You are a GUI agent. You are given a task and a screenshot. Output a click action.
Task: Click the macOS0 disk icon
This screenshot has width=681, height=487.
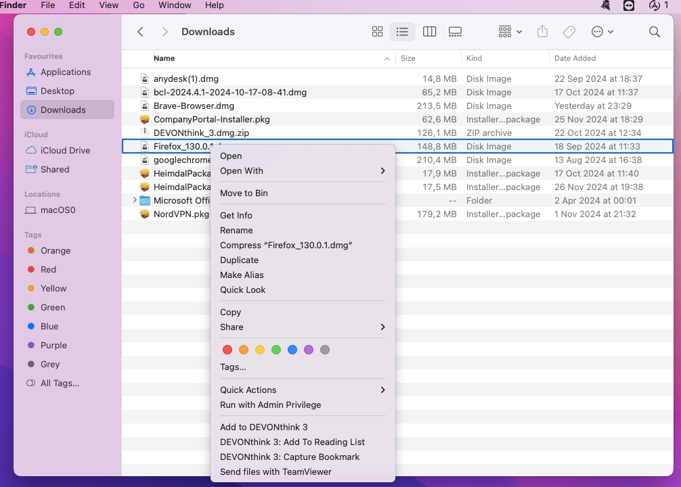tap(30, 210)
